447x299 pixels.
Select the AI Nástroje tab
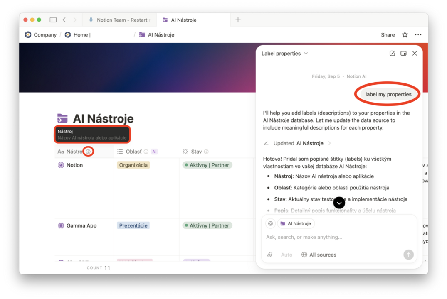click(x=194, y=20)
